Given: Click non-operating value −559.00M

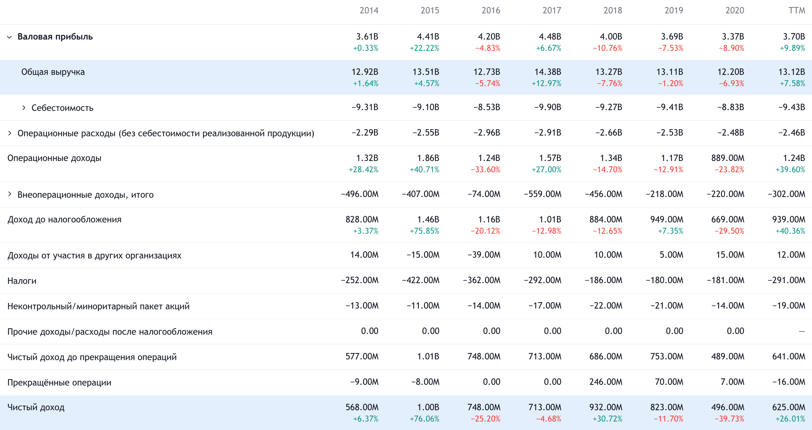Looking at the screenshot, I should click(543, 194).
